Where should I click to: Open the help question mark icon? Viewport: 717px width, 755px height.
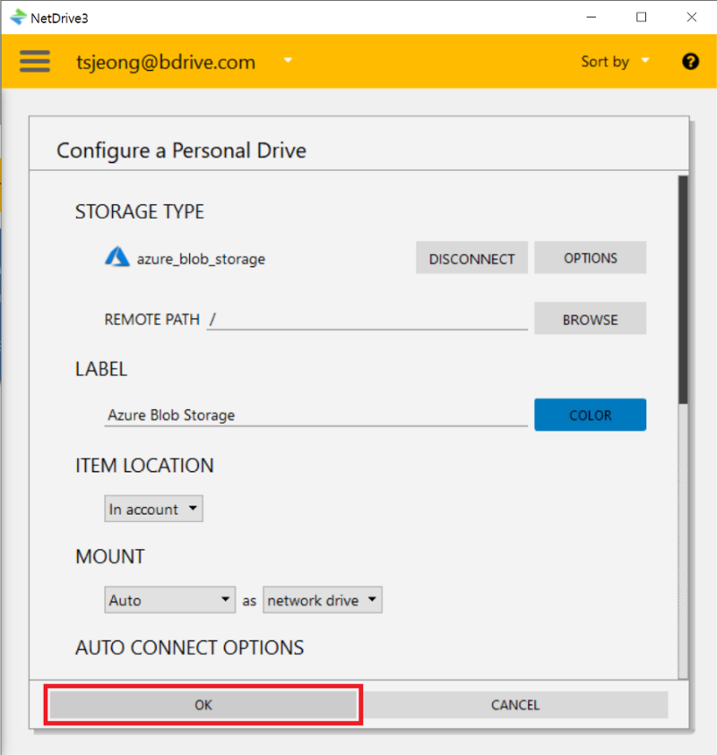[690, 61]
